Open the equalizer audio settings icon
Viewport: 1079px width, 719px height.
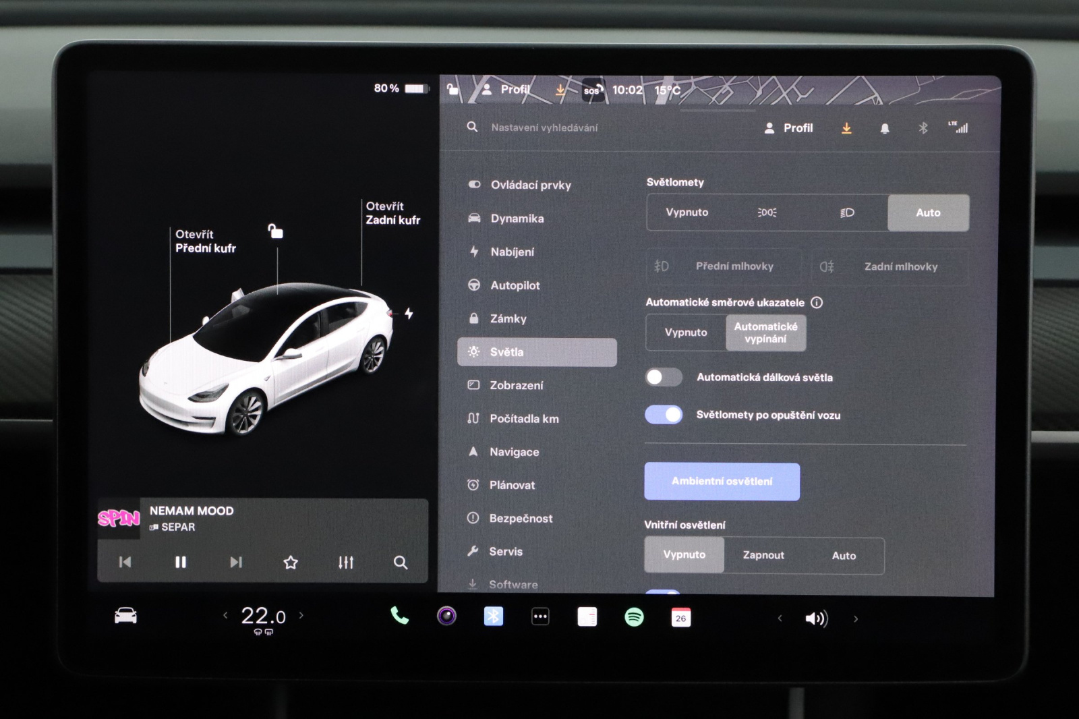click(x=345, y=562)
